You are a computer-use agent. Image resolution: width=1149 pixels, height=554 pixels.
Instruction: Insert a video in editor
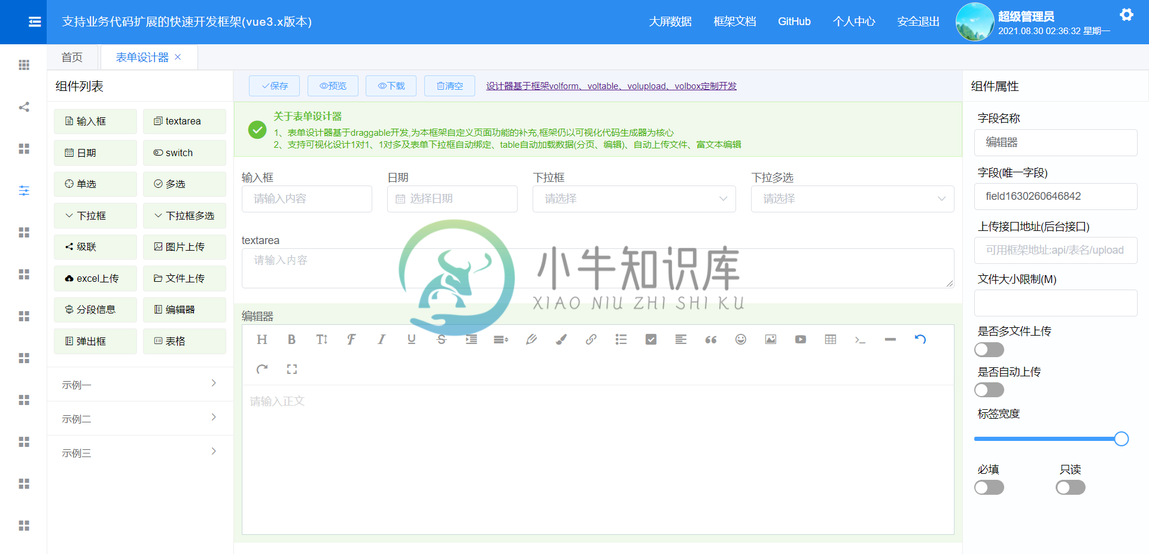(x=801, y=340)
